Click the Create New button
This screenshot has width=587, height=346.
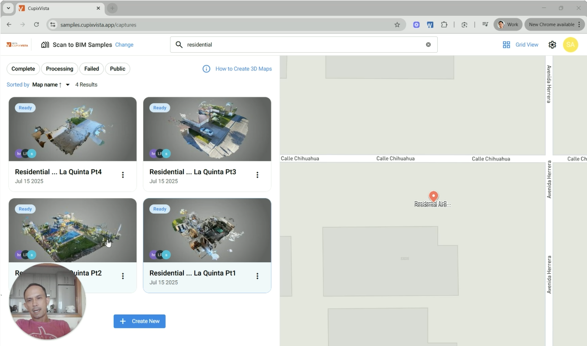click(140, 321)
